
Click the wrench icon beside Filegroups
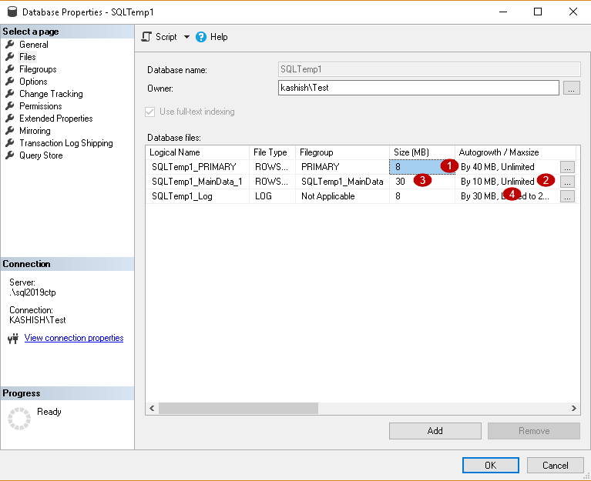[x=10, y=69]
